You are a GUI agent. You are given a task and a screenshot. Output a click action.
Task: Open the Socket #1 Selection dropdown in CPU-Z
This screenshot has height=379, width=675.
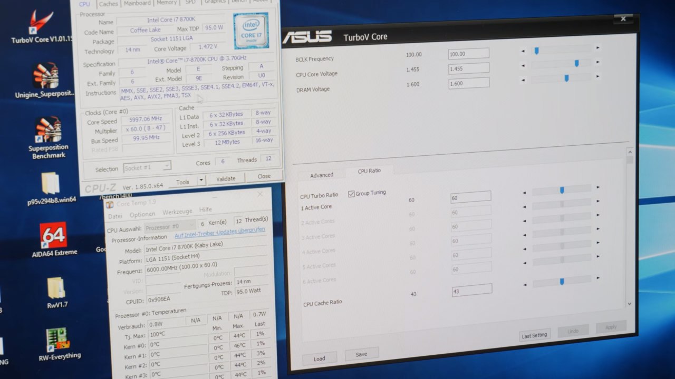(147, 167)
